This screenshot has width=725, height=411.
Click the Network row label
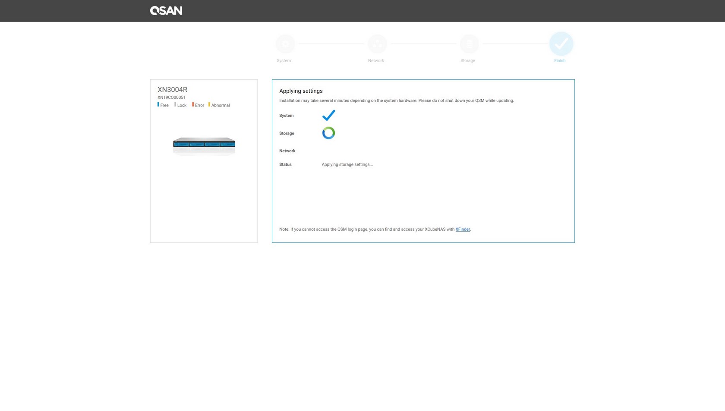coord(287,151)
